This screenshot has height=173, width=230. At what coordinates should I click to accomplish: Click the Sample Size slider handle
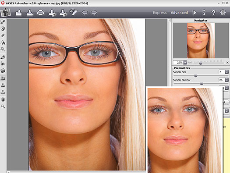pos(196,76)
